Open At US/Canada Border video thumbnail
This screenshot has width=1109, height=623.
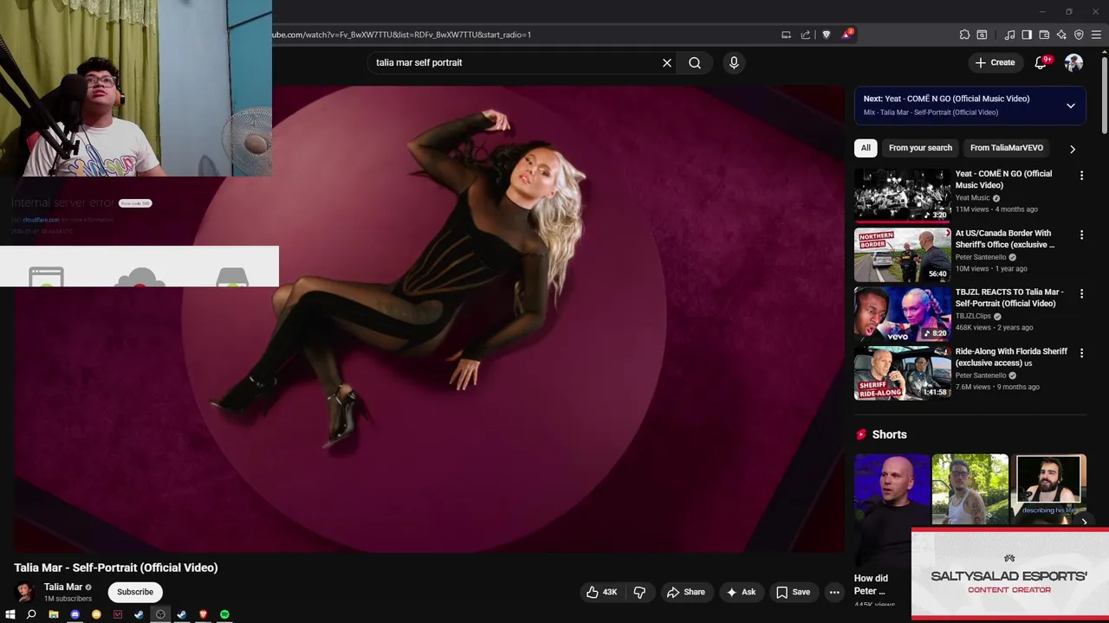tap(903, 254)
